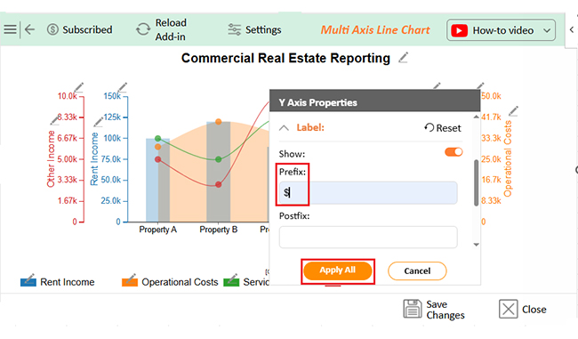Click the Reload Add-in icon
The width and height of the screenshot is (578, 339).
pyautogui.click(x=143, y=29)
